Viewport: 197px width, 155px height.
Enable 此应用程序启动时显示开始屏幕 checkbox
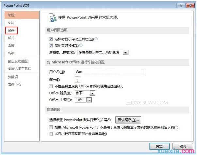[51, 134]
